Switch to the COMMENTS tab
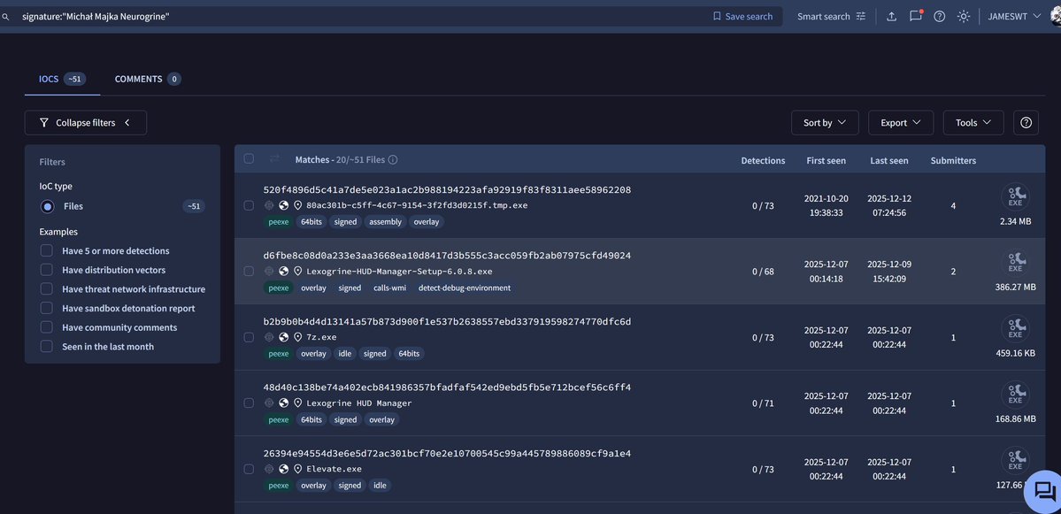Screen dimensions: 1061x514 (x=148, y=79)
